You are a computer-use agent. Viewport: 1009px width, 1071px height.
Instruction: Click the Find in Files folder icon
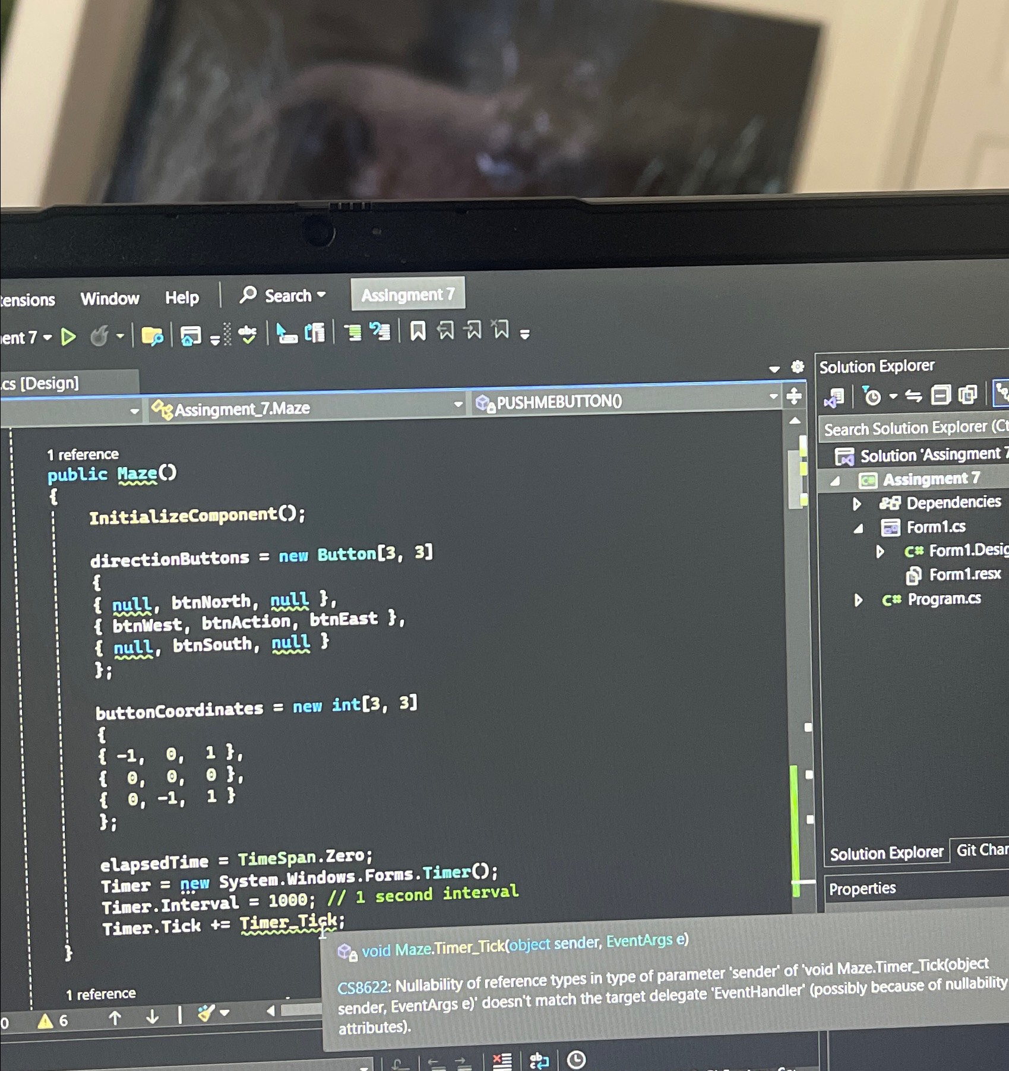click(x=152, y=336)
